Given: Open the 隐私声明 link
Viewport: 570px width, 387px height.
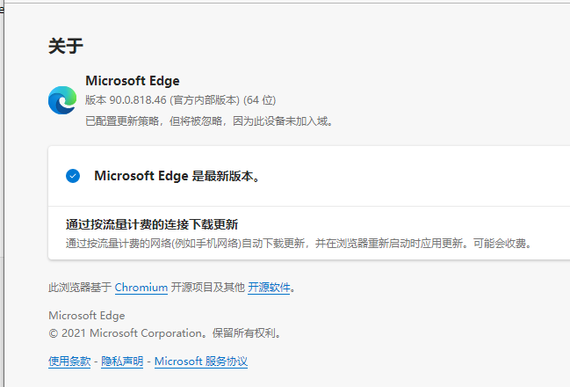Looking at the screenshot, I should [x=122, y=361].
